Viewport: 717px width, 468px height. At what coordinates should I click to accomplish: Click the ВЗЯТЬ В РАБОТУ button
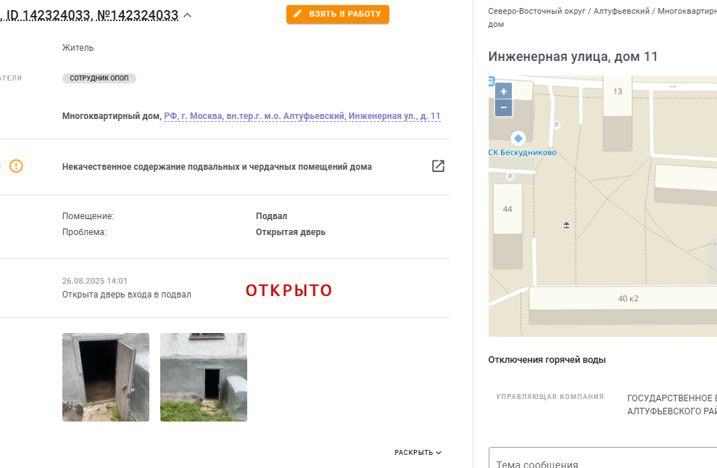point(338,15)
